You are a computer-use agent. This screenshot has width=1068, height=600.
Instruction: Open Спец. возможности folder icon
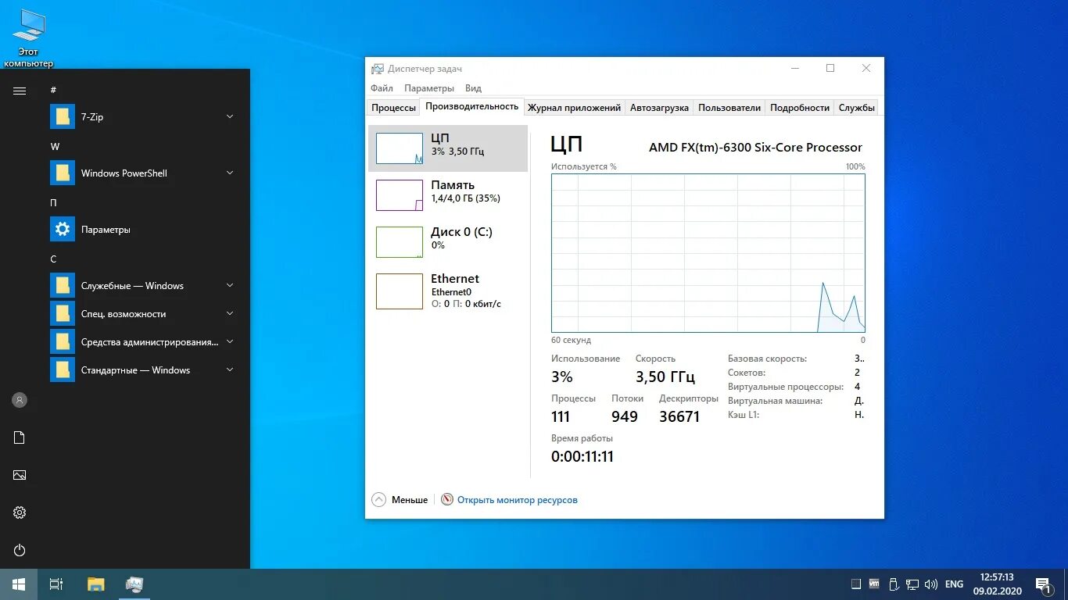pos(63,314)
